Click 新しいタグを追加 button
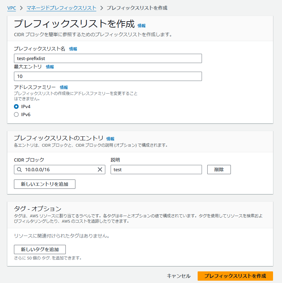The height and width of the screenshot is (283, 282). point(40,249)
